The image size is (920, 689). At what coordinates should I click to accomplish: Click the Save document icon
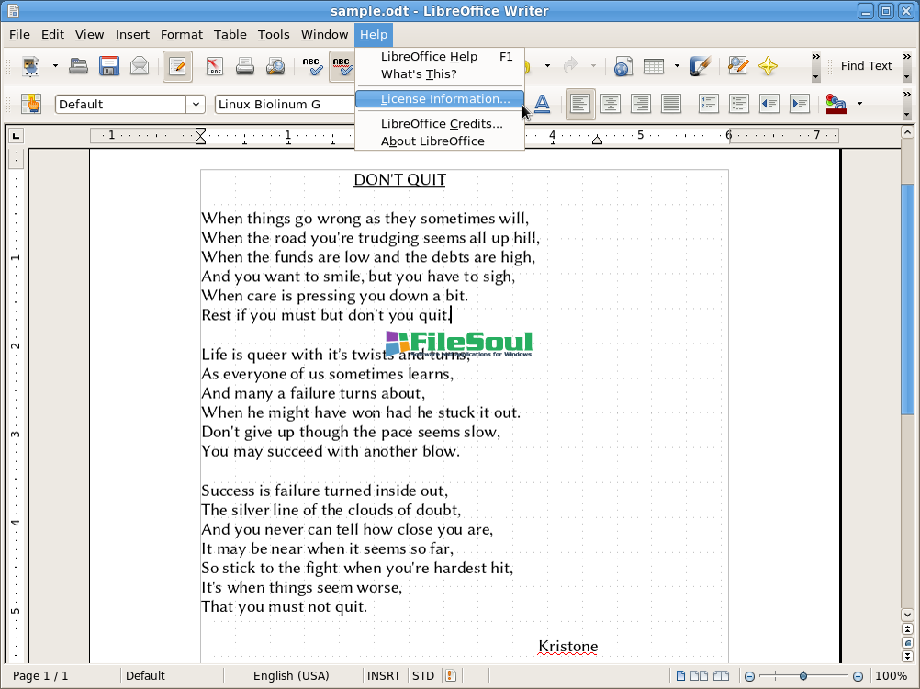(x=109, y=66)
